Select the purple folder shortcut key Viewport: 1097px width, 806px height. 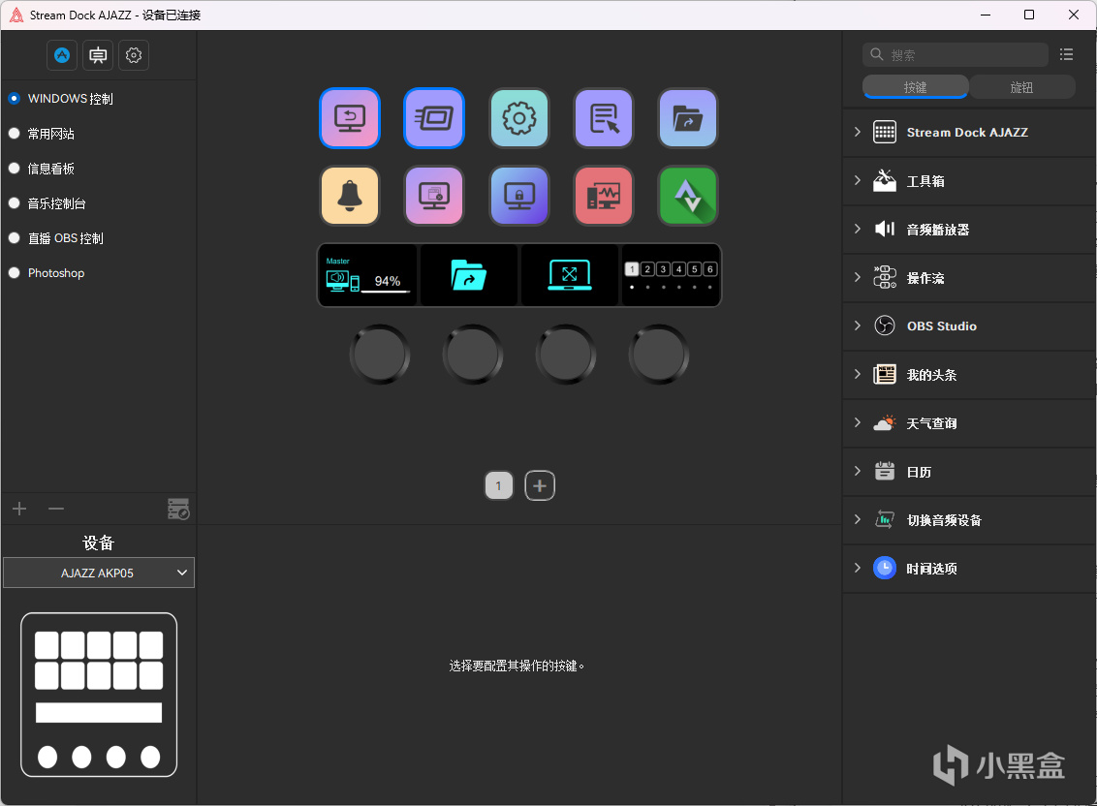[x=688, y=118]
